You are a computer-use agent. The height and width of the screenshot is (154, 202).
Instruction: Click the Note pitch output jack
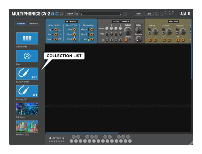(x=75, y=29)
